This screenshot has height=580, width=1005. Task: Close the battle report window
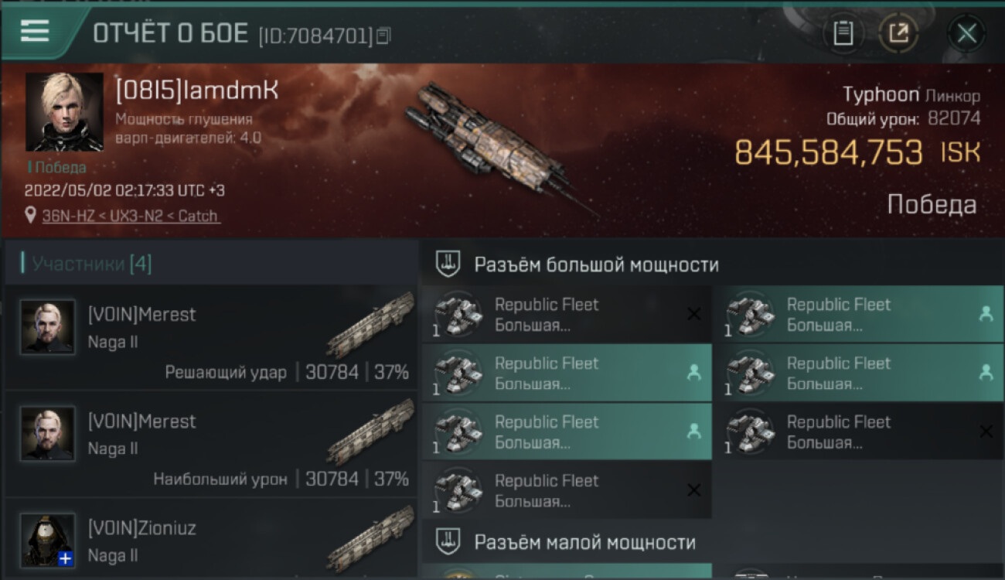(x=966, y=33)
